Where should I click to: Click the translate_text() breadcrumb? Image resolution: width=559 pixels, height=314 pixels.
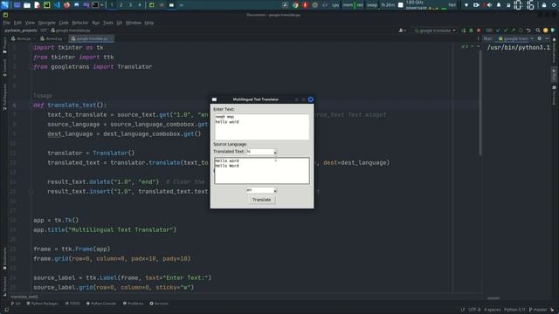point(24,297)
